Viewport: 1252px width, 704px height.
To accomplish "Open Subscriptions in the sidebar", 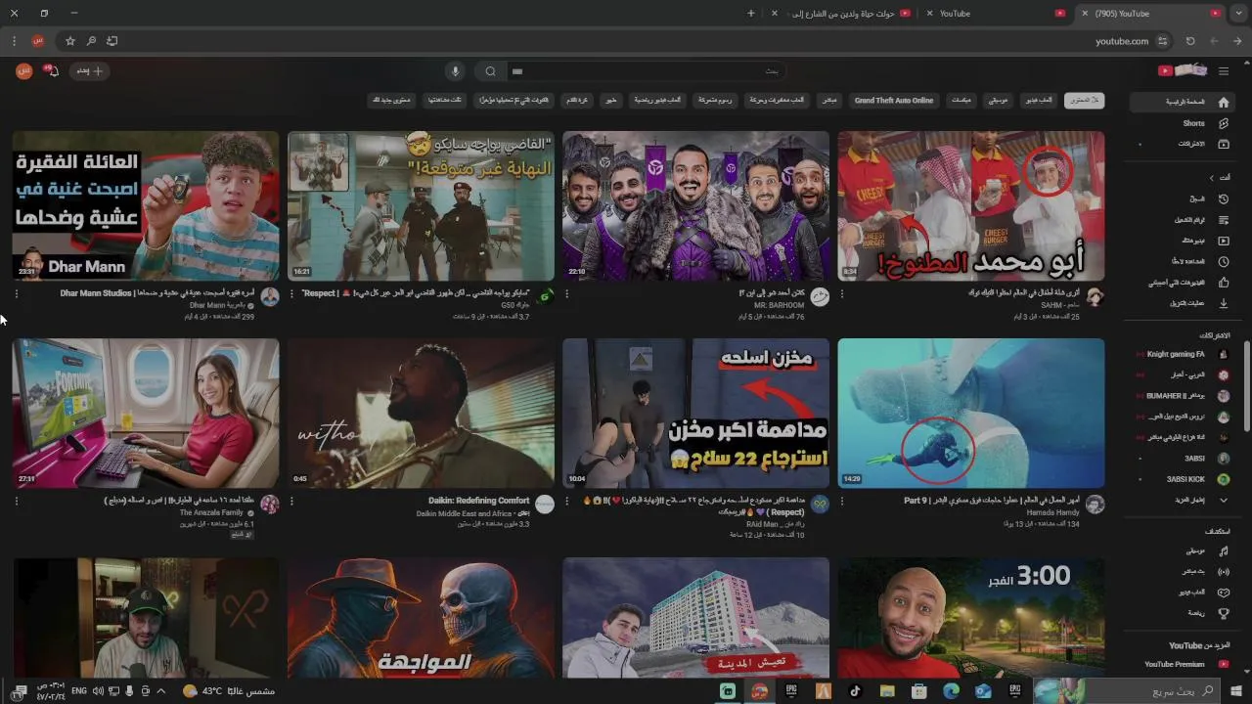I will click(x=1182, y=144).
